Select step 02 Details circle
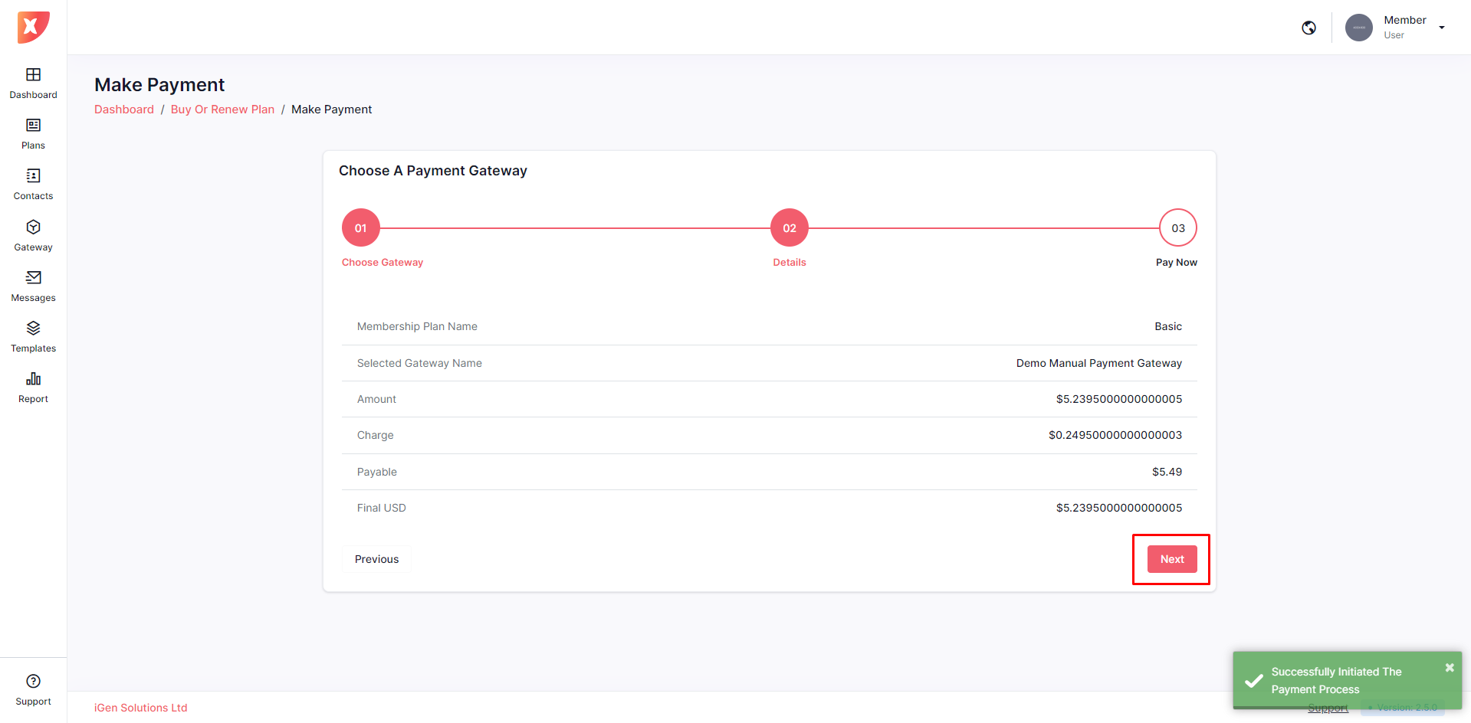Viewport: 1471px width, 723px height. 789,227
